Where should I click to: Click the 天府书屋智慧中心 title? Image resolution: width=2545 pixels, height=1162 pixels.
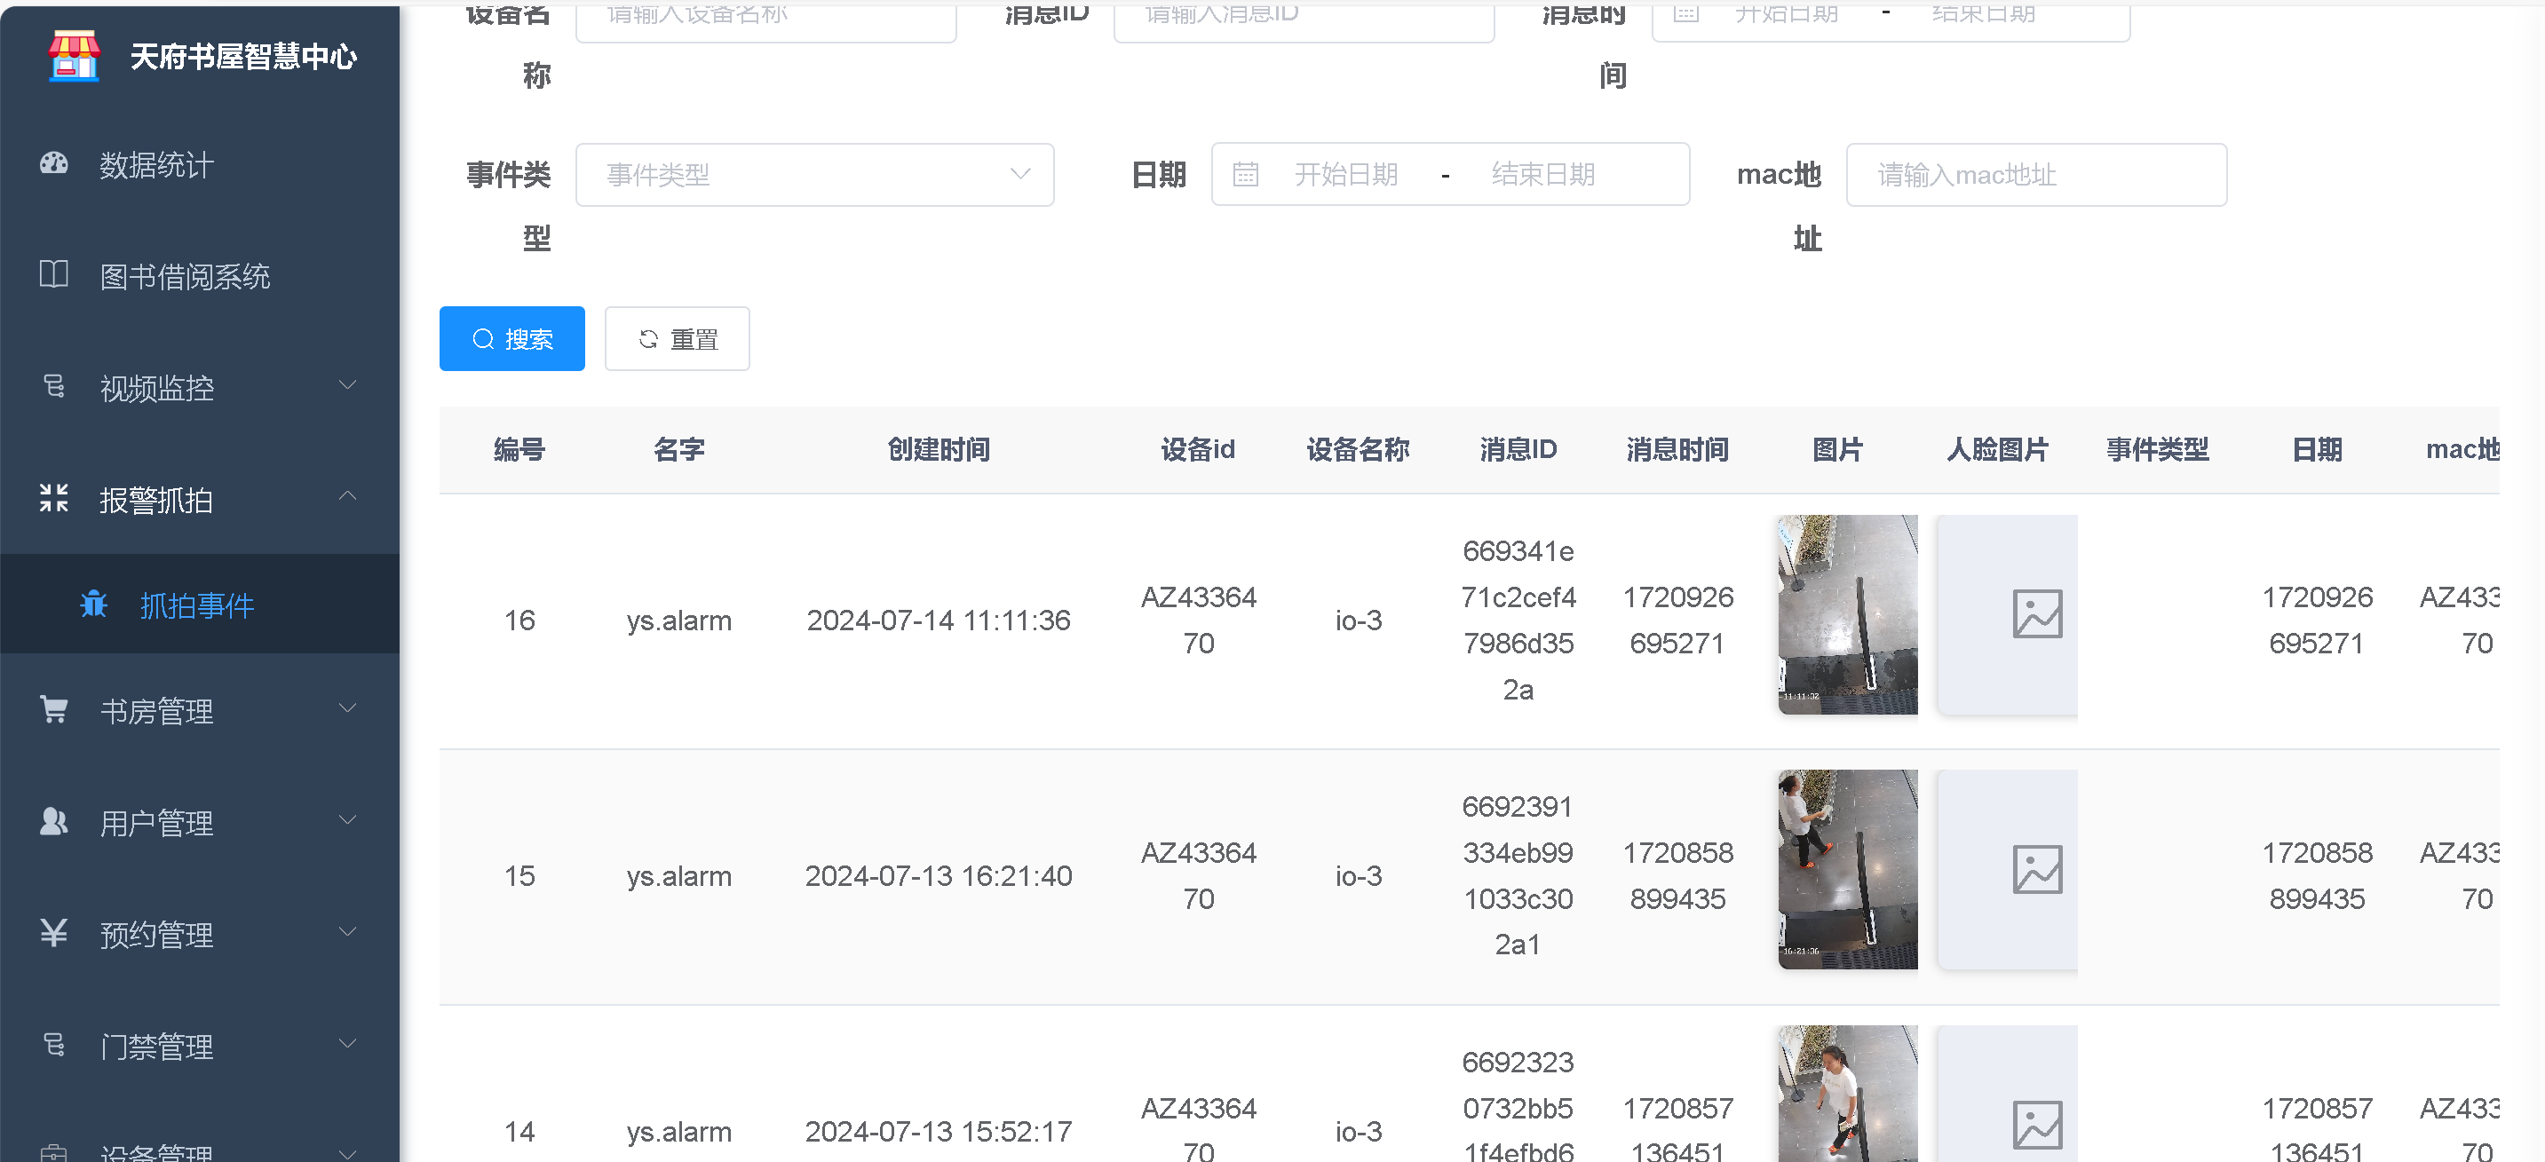243,56
